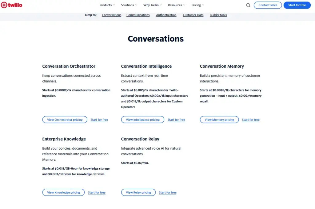Click 'Build a persistent memory of customer interactions.' text
The width and height of the screenshot is (315, 209).
point(230,78)
